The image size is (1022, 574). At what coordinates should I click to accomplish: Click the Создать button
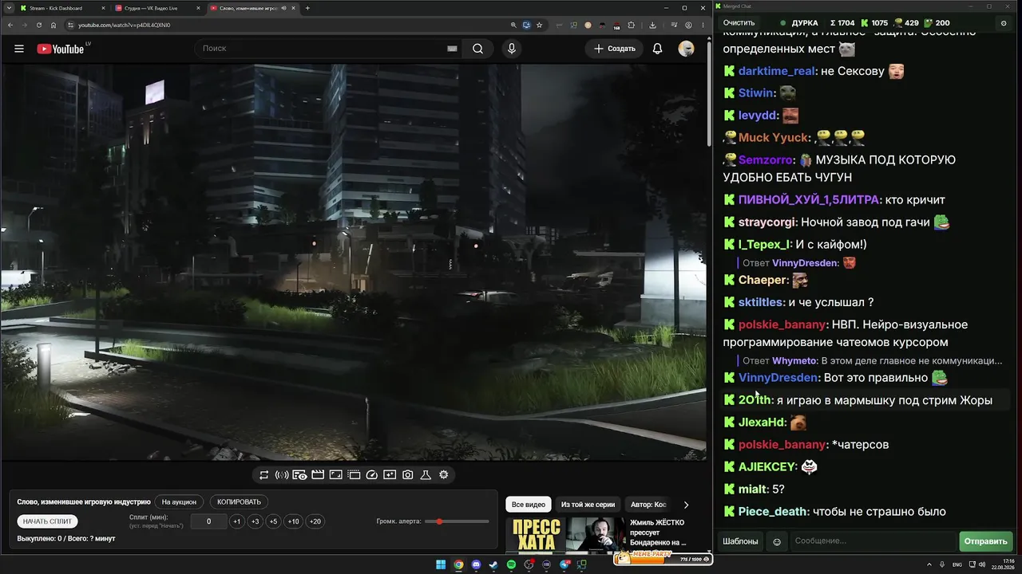[615, 49]
